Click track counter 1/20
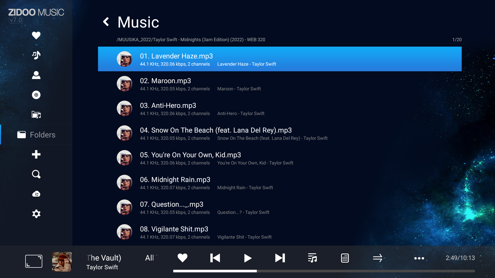This screenshot has height=278, width=495. (x=457, y=40)
